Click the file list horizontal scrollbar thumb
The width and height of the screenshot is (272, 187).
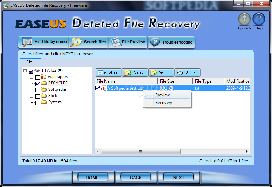[x=141, y=152]
